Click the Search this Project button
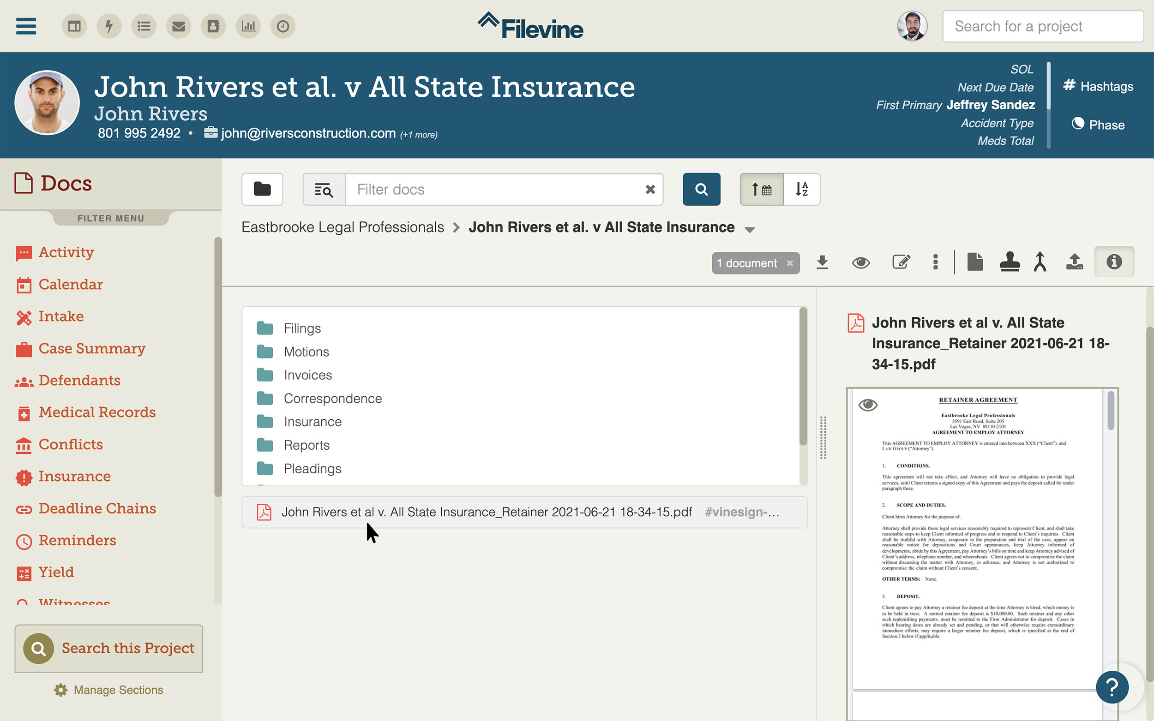This screenshot has height=721, width=1154. (x=109, y=649)
